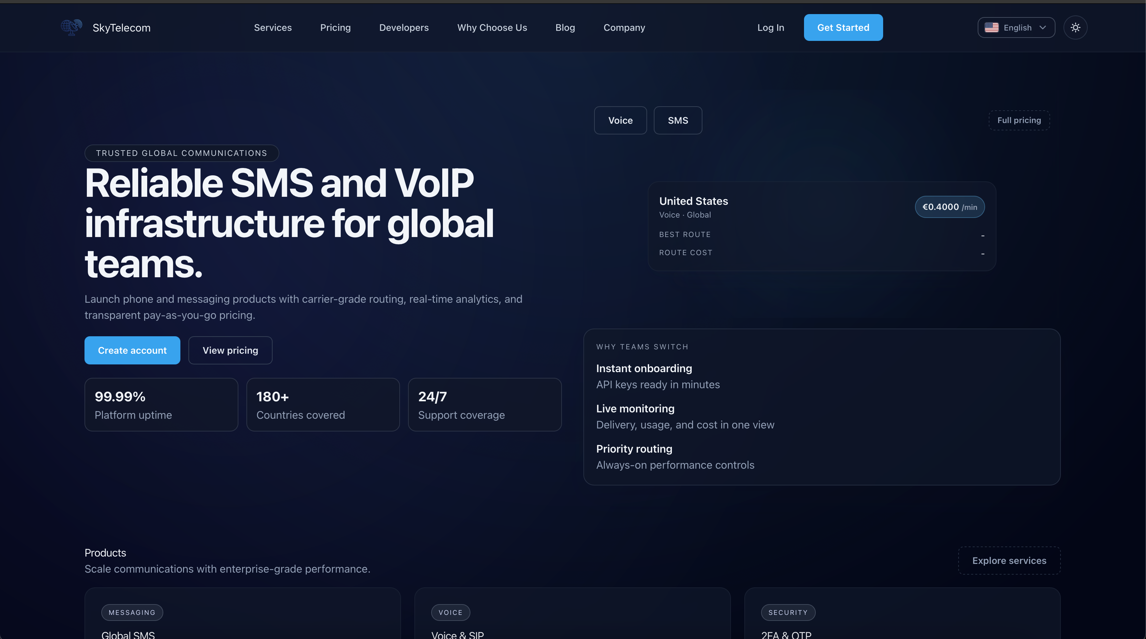Open Full pricing details
This screenshot has width=1146, height=639.
1019,120
